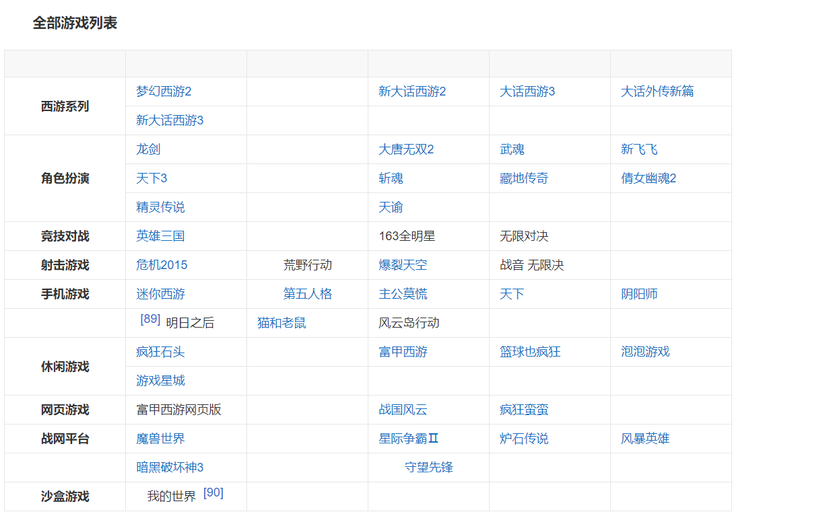Select the 风云岛行动 text

(409, 323)
